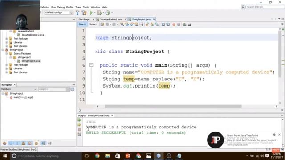
Task: Collapse the StringProject project node
Action: click(x=3, y=50)
